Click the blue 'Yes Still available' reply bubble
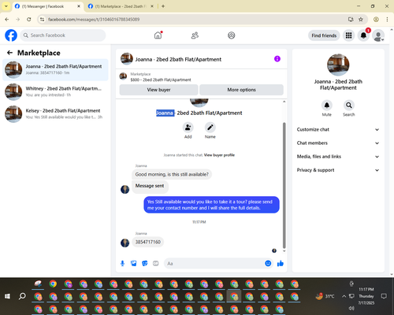 coord(211,205)
